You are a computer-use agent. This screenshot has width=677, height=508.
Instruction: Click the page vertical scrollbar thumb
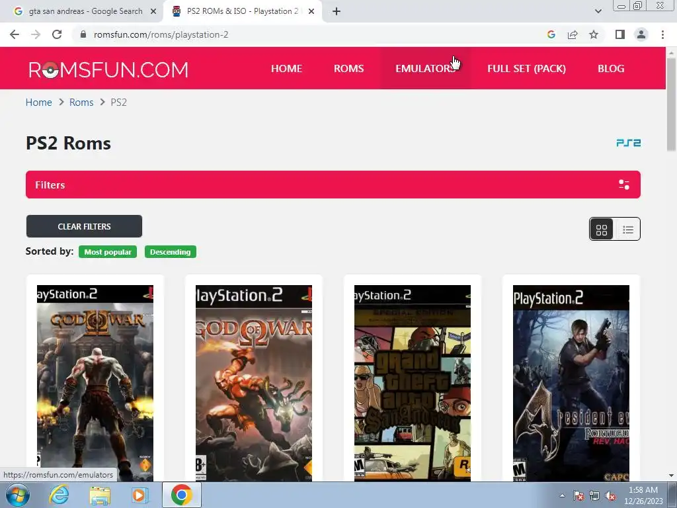pos(671,105)
